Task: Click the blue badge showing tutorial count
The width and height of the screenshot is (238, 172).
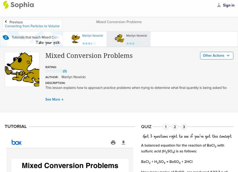Action: point(5,37)
